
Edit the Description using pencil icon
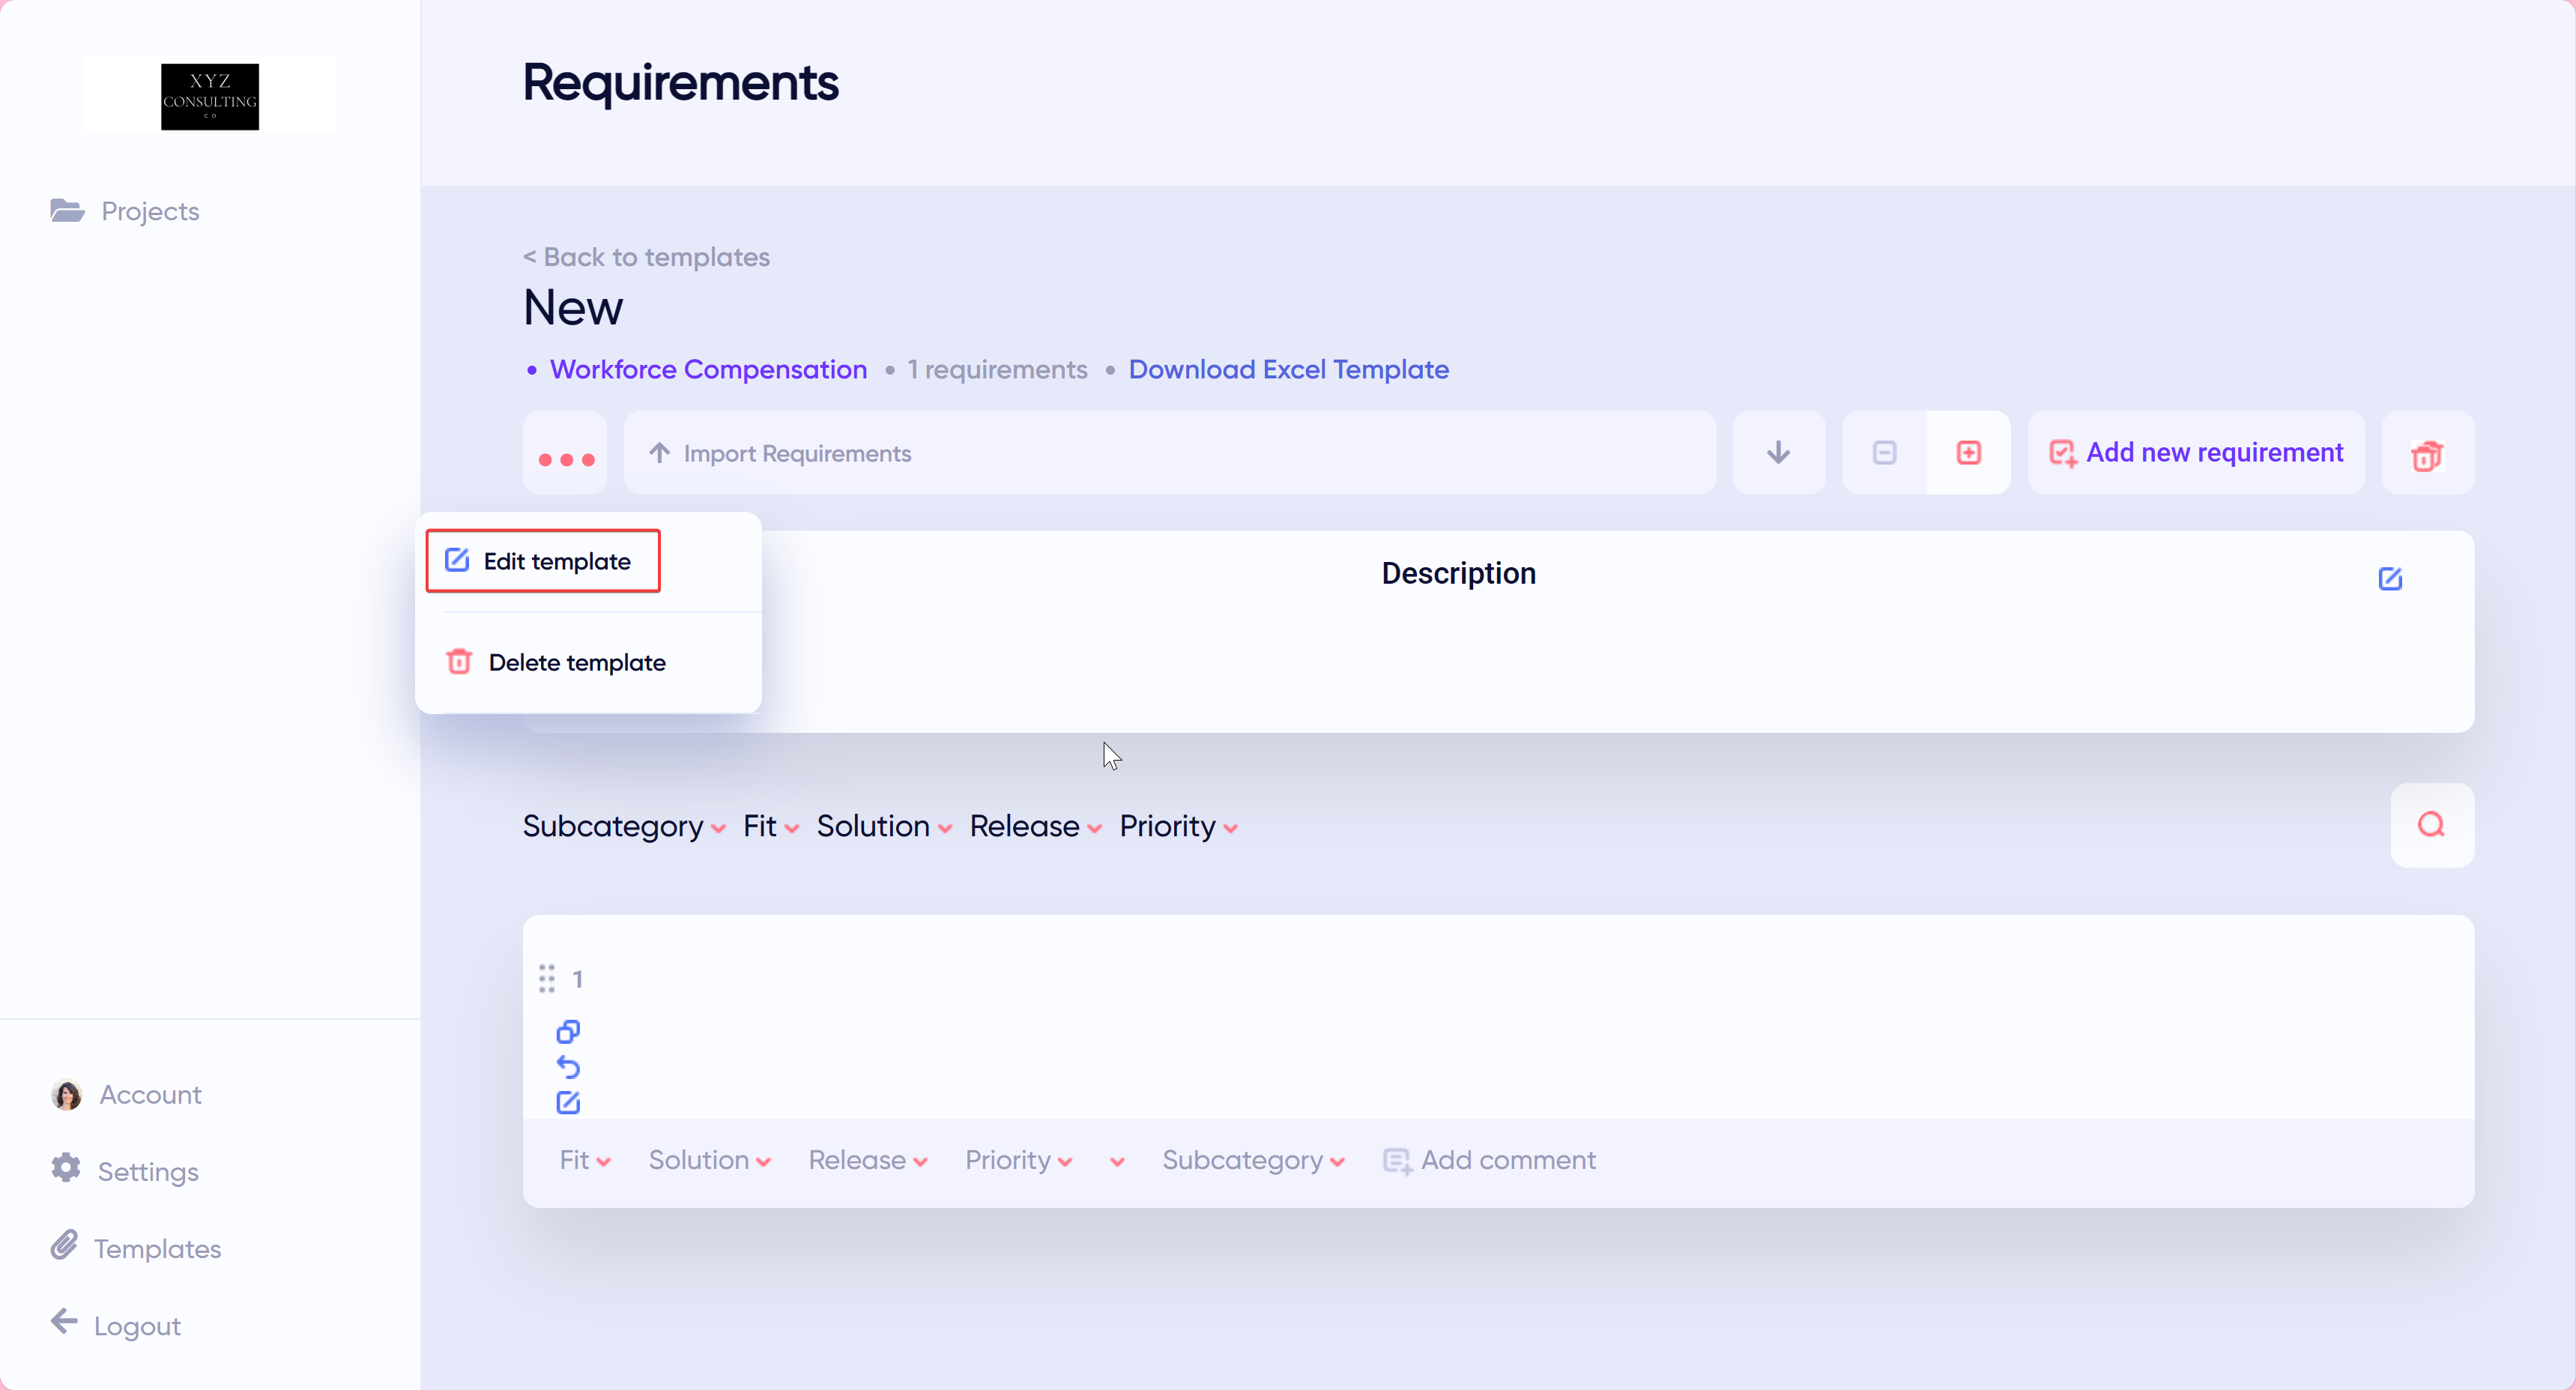click(2390, 578)
